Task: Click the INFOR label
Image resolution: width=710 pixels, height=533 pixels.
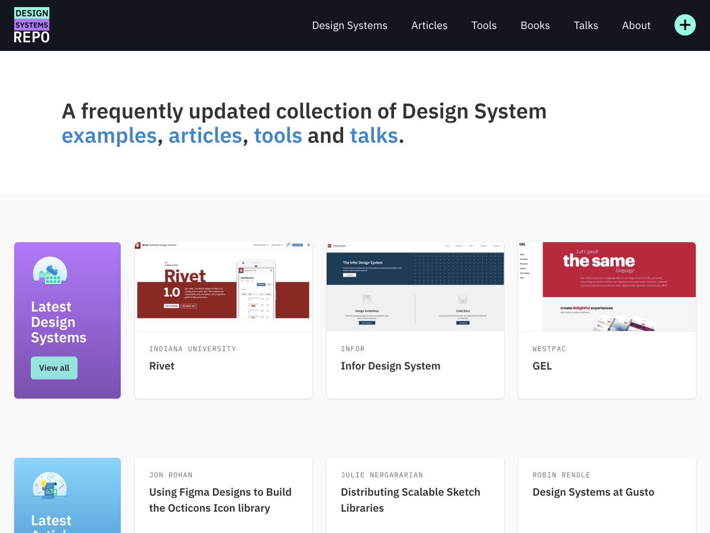Action: (x=353, y=349)
